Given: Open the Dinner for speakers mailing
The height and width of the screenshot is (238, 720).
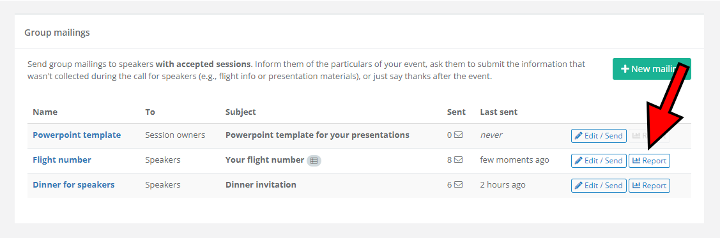Looking at the screenshot, I should click(73, 185).
